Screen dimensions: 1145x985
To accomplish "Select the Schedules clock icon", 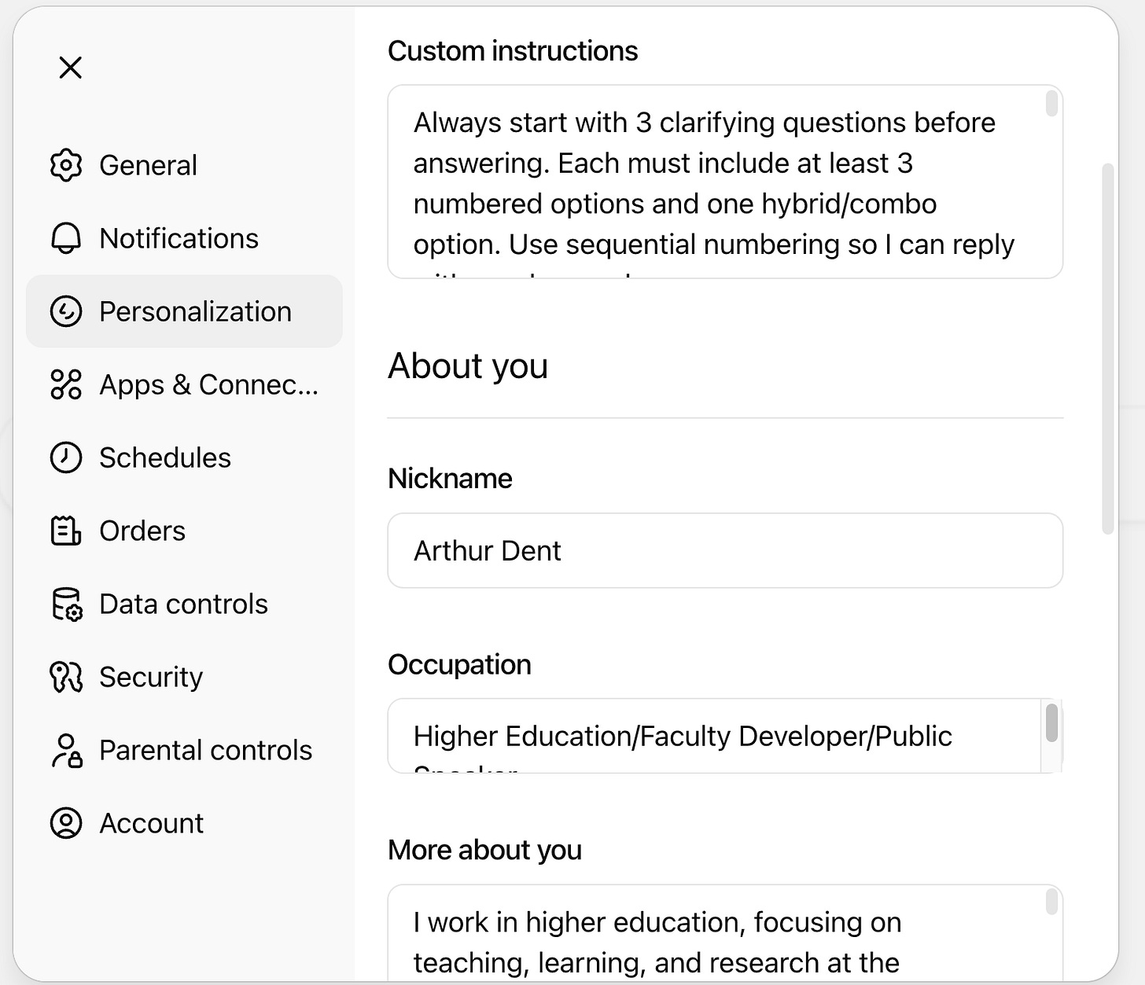I will (66, 458).
